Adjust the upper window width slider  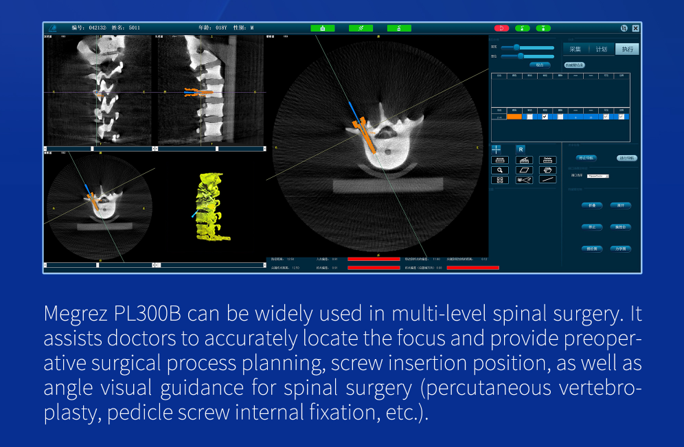click(x=527, y=47)
